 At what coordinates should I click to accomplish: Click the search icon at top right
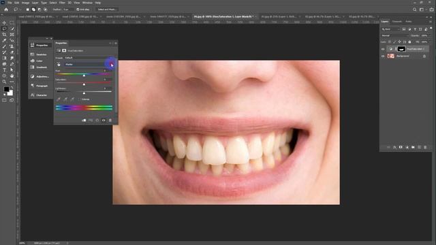click(x=414, y=10)
